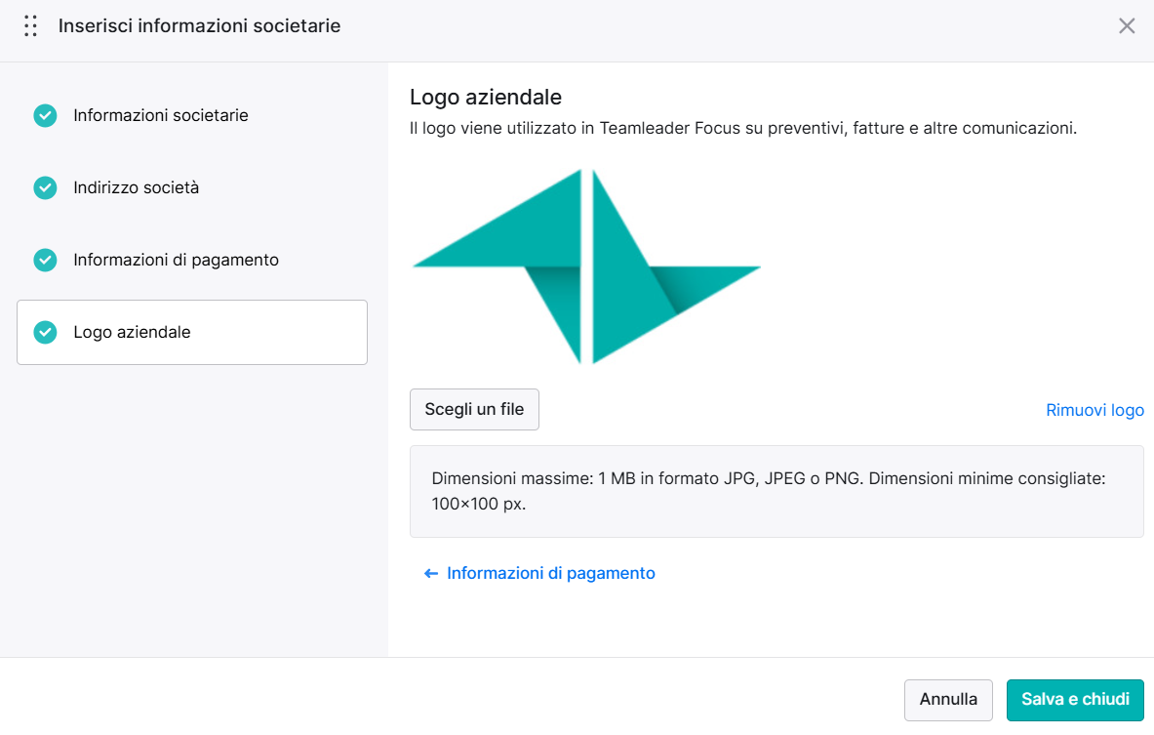Select the Informazioni di pagamento sidebar step
The height and width of the screenshot is (735, 1154).
pyautogui.click(x=176, y=260)
